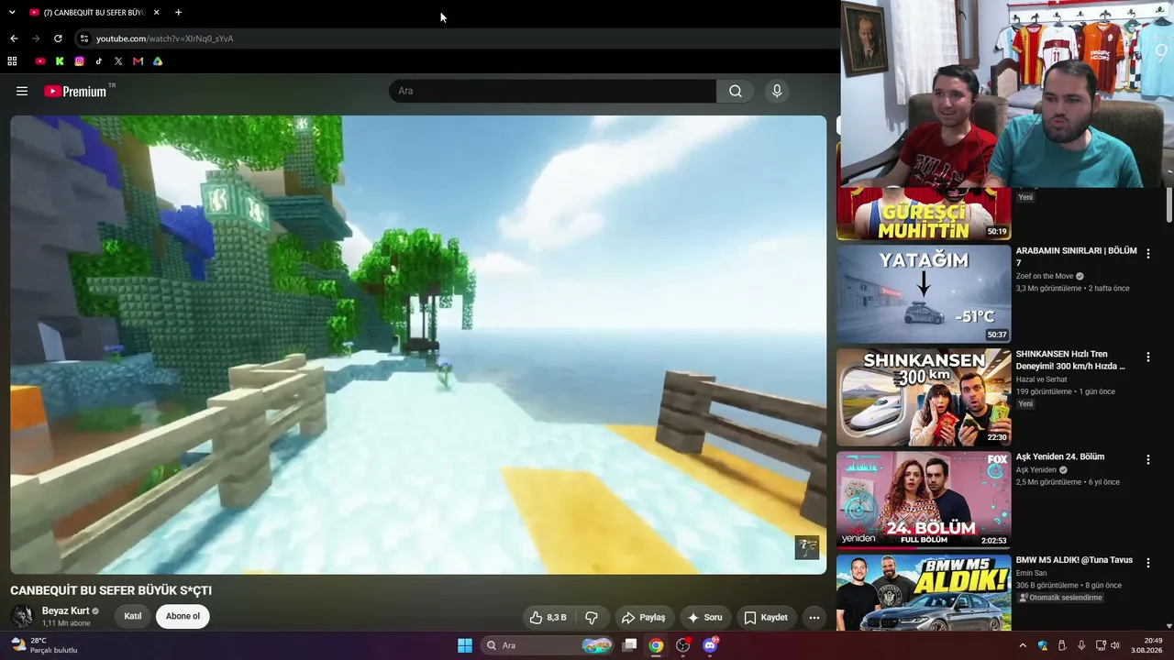The width and height of the screenshot is (1174, 660).
Task: Click the Windows taskbar search box
Action: (x=548, y=645)
